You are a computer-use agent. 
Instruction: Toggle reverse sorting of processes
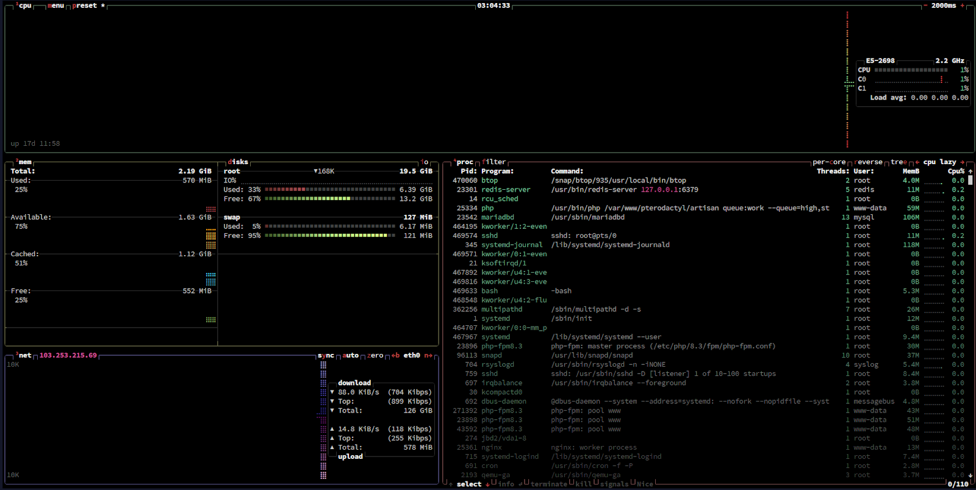coord(869,162)
